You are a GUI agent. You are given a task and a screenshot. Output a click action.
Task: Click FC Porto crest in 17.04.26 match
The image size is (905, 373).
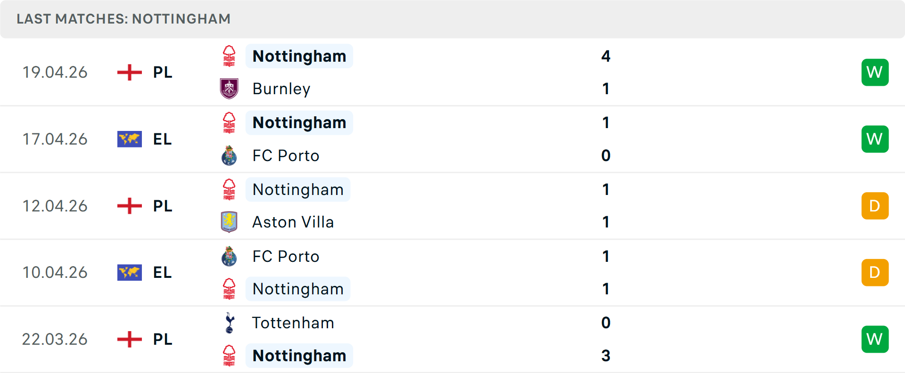tap(229, 155)
